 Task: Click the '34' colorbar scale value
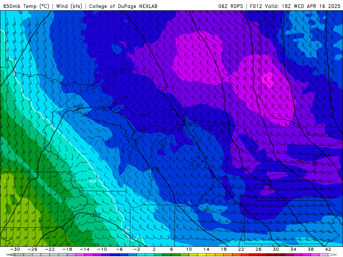coord(293,249)
